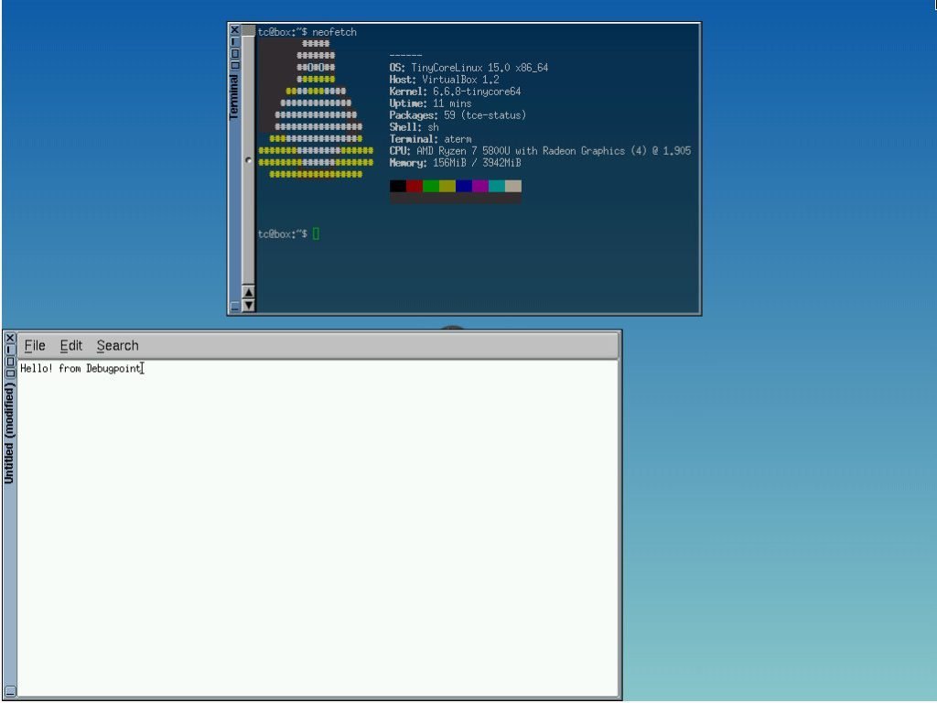Click the "Terminal: aterm" line

click(x=430, y=139)
